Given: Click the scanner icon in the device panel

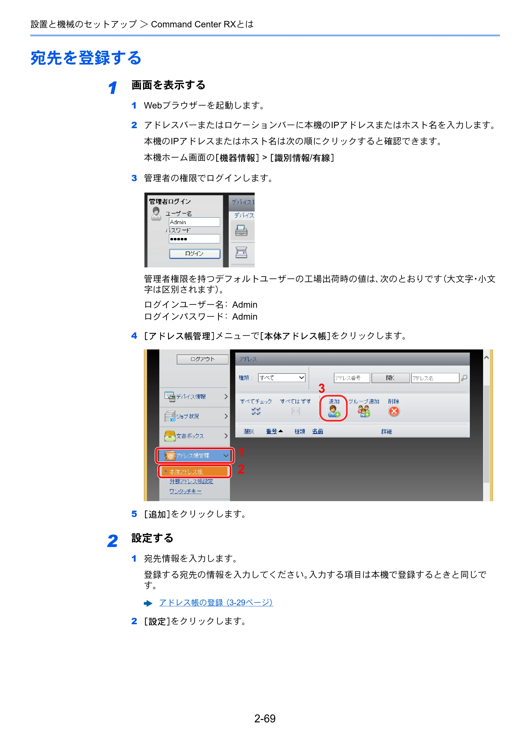Looking at the screenshot, I should click(241, 252).
